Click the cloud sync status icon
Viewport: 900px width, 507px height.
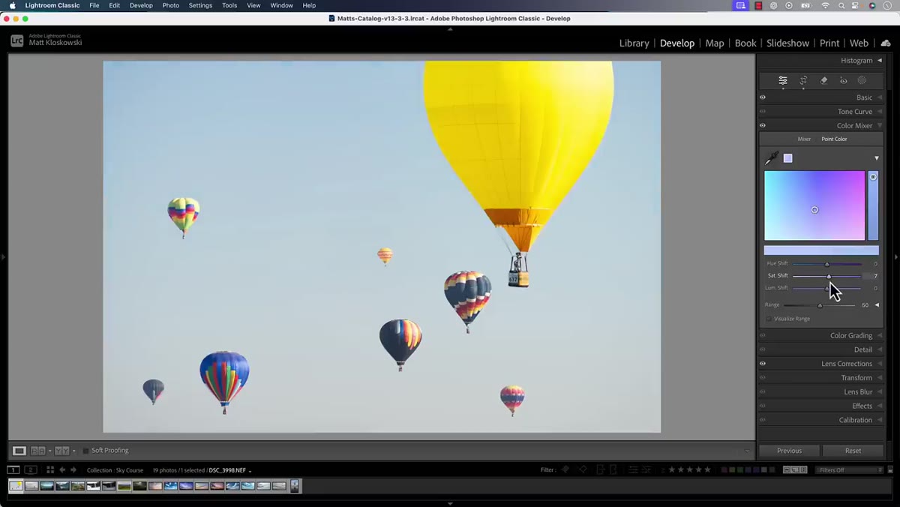click(886, 43)
